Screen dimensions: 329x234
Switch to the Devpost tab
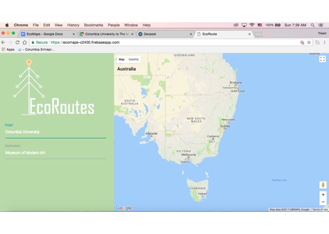165,34
